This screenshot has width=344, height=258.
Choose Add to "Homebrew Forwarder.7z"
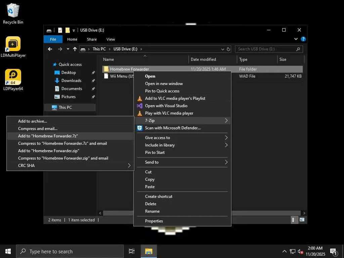[x=70, y=136]
